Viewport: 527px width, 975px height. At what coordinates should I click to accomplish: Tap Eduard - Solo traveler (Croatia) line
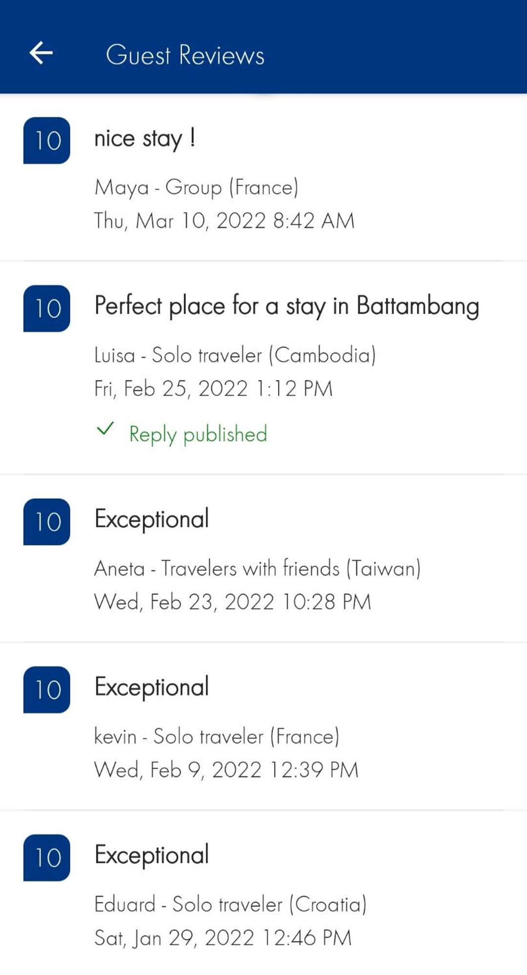[230, 904]
